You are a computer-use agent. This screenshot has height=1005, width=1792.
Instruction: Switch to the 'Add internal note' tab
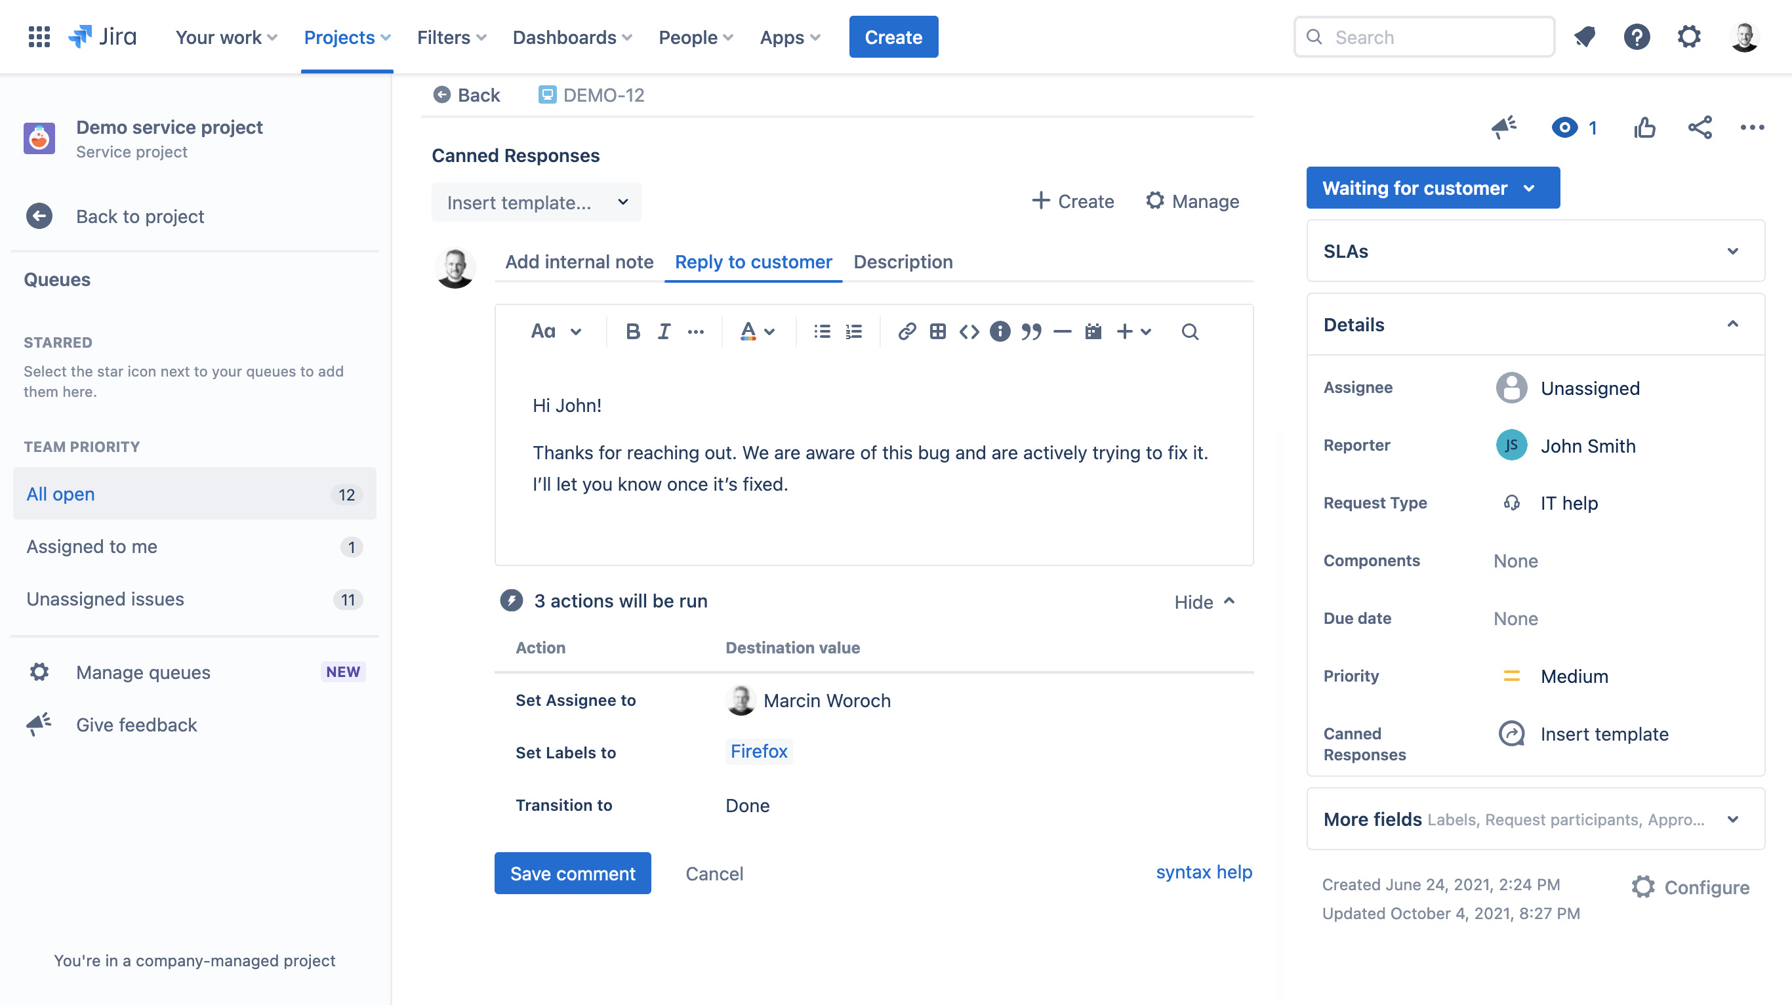coord(580,261)
